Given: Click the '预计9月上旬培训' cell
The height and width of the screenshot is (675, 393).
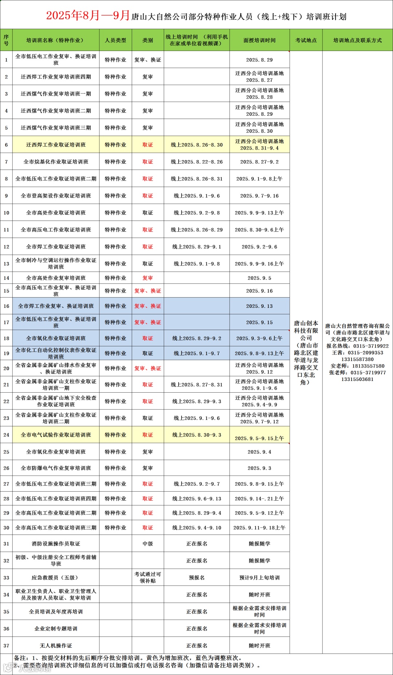Looking at the screenshot, I should click(259, 577).
